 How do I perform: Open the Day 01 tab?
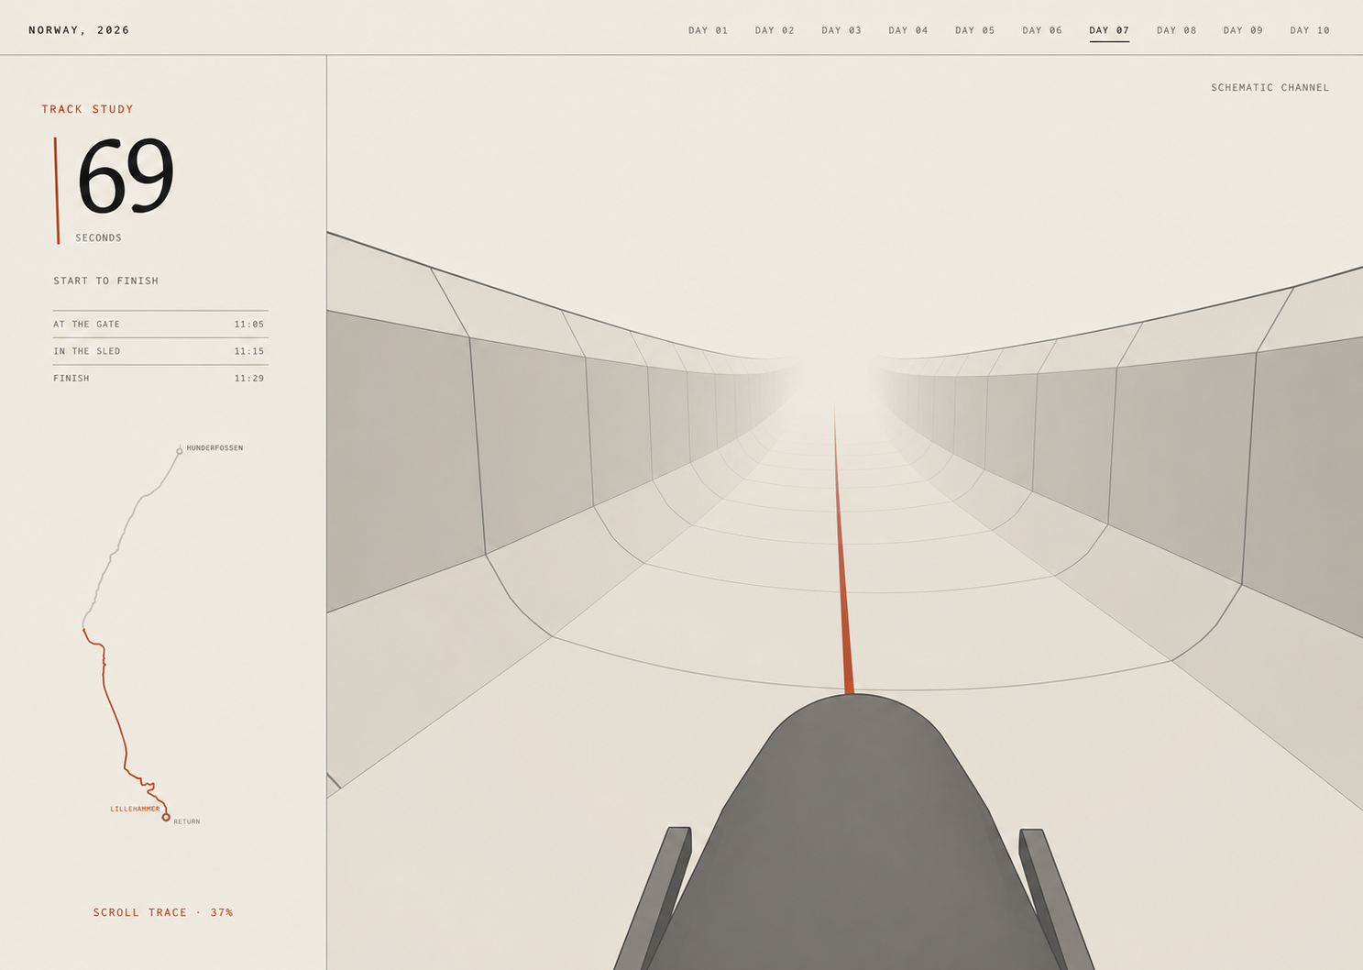[x=708, y=30]
